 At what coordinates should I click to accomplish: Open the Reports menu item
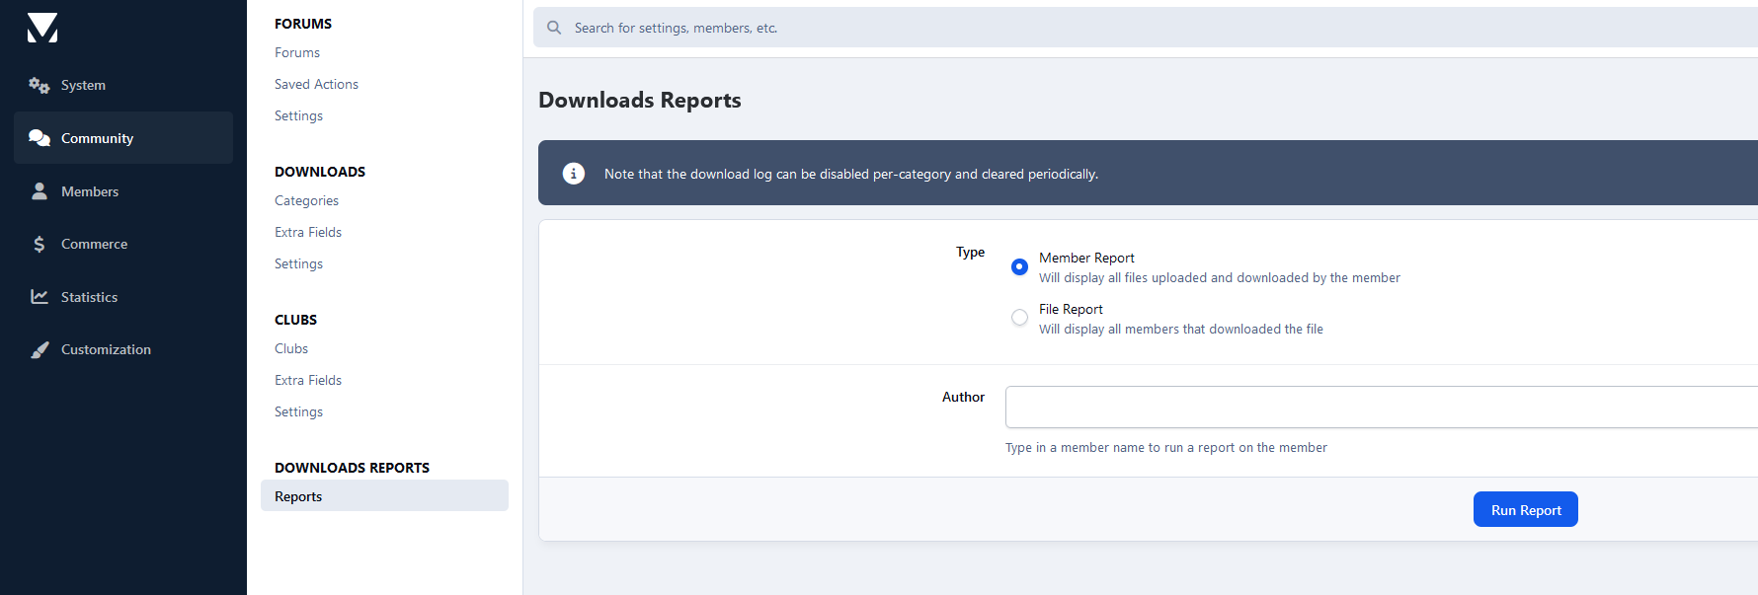click(298, 496)
